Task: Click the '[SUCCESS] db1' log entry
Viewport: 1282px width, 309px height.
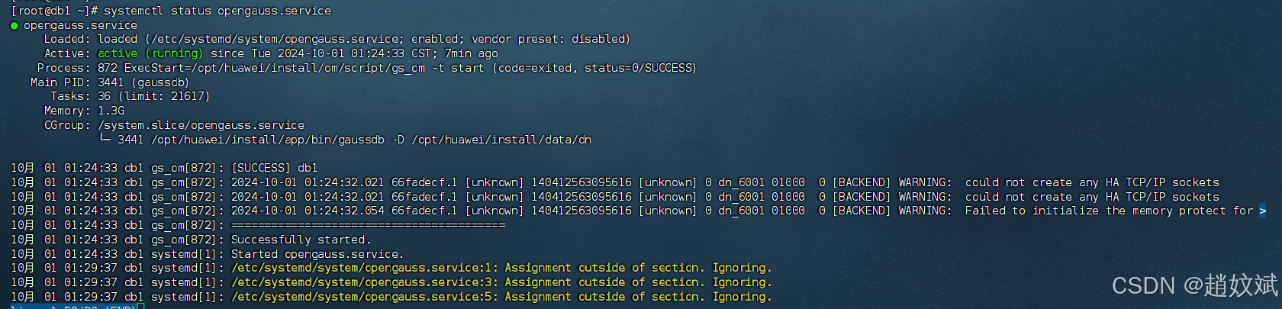Action: pyautogui.click(x=274, y=168)
